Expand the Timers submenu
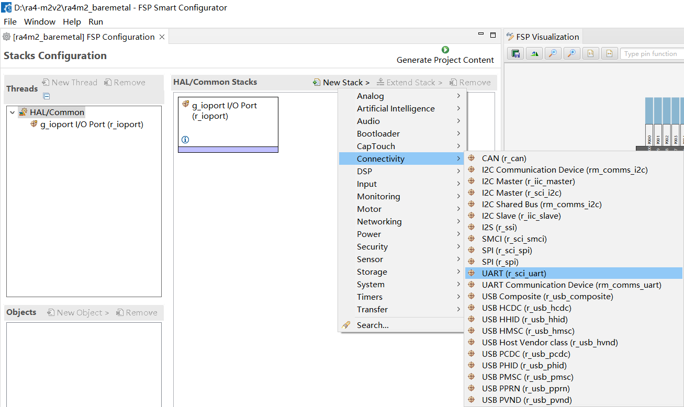This screenshot has width=684, height=407. pyautogui.click(x=400, y=297)
